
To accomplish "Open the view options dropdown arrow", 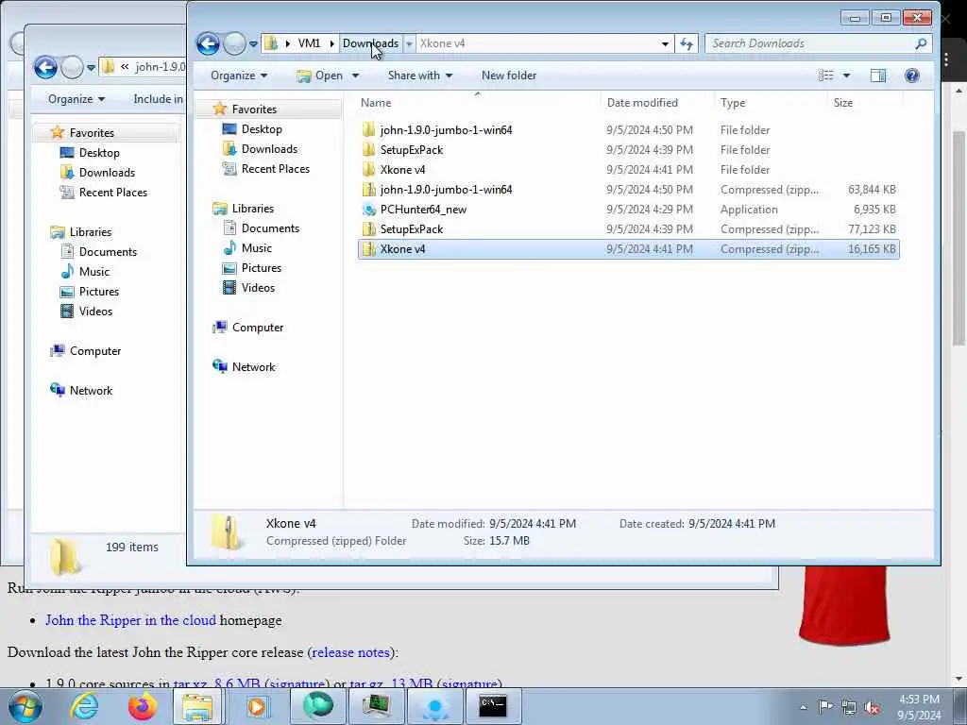I will click(846, 76).
